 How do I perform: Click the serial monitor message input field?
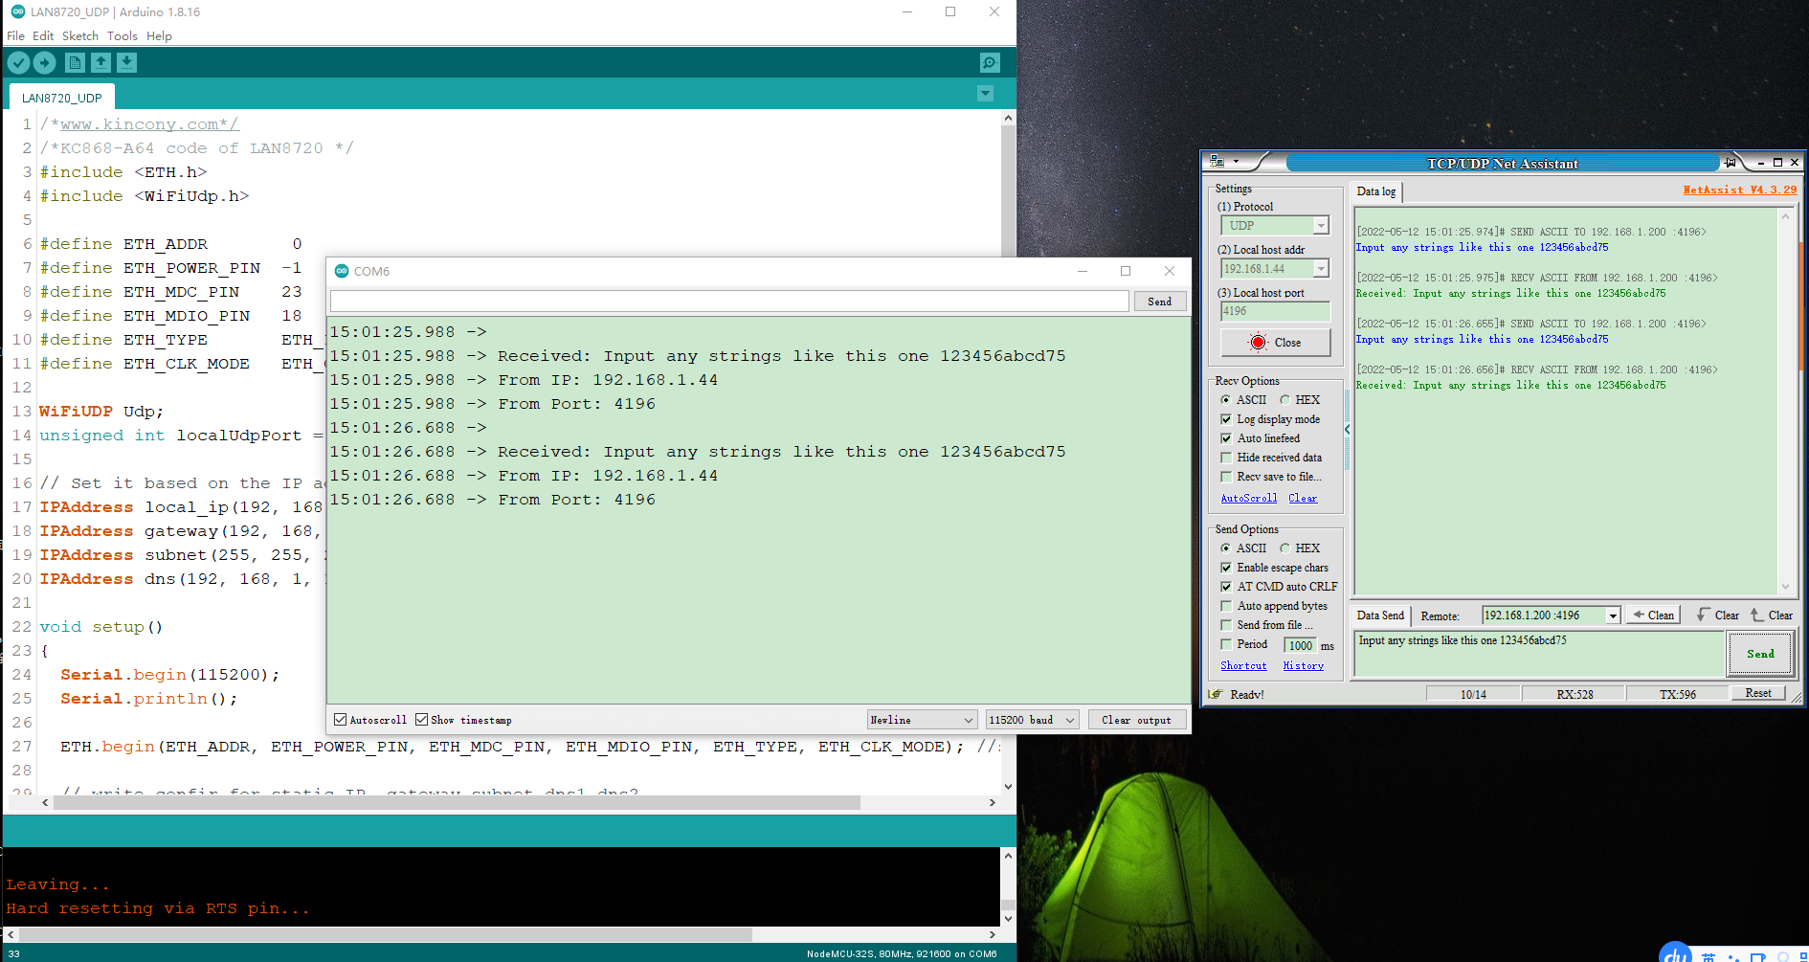click(729, 302)
